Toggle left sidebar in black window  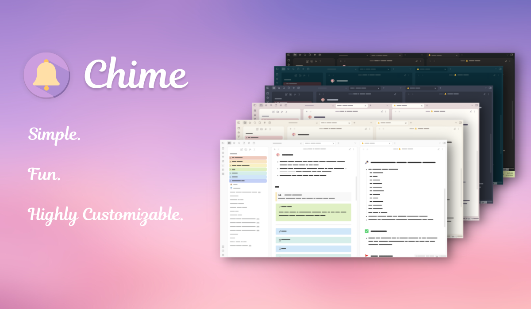click(x=289, y=55)
